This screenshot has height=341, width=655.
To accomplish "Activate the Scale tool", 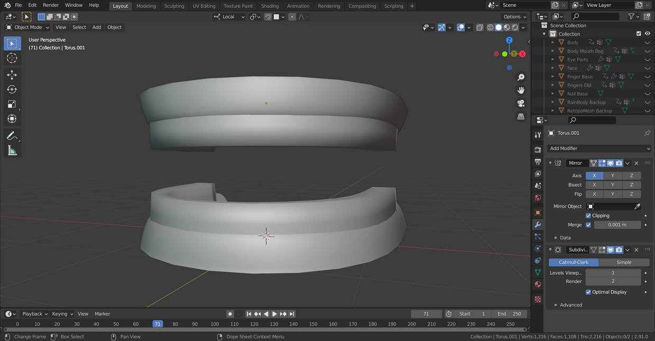I will (12, 104).
